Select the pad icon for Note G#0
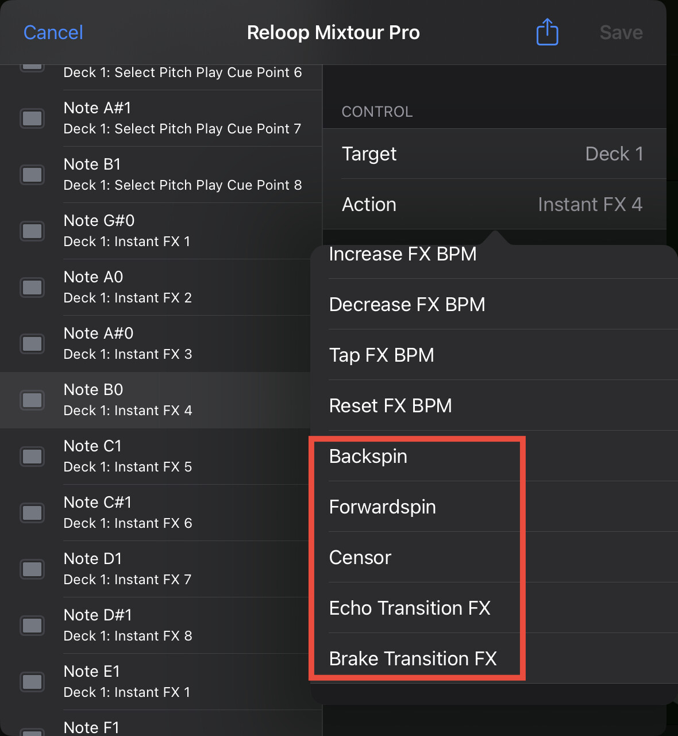678x736 pixels. tap(32, 231)
